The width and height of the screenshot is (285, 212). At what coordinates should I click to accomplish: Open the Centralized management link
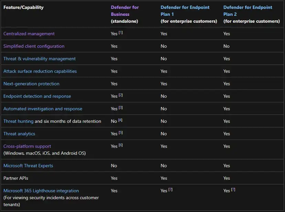(x=29, y=34)
